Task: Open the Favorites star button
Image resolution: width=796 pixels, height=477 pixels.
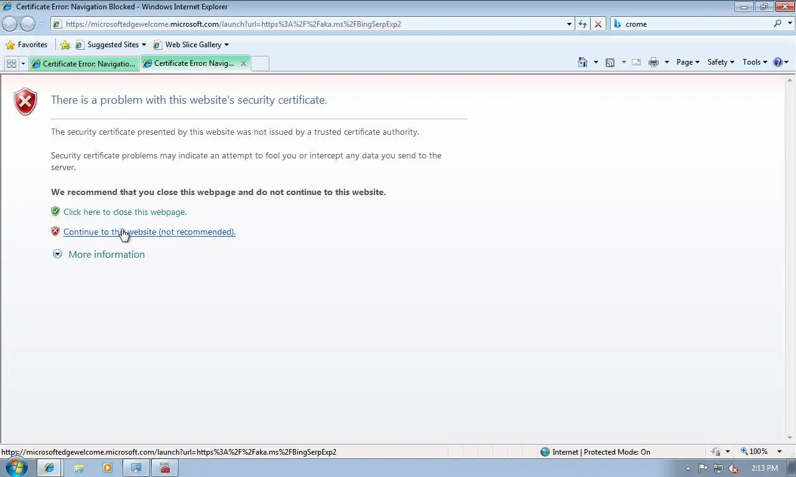Action: tap(27, 45)
